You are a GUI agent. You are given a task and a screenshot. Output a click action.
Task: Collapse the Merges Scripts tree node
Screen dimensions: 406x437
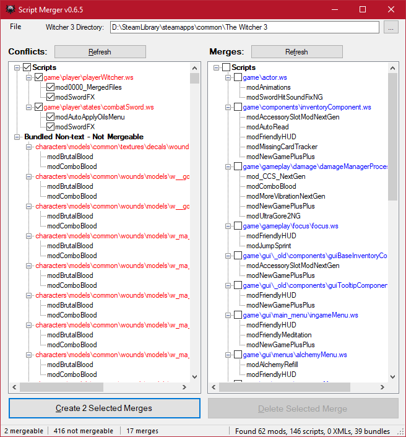[216, 67]
